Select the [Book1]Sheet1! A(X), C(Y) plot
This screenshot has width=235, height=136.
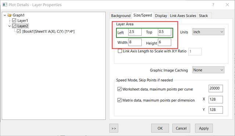pos(48,32)
